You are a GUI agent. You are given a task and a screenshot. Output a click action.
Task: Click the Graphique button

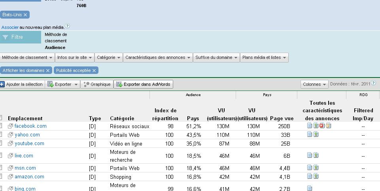97,84
